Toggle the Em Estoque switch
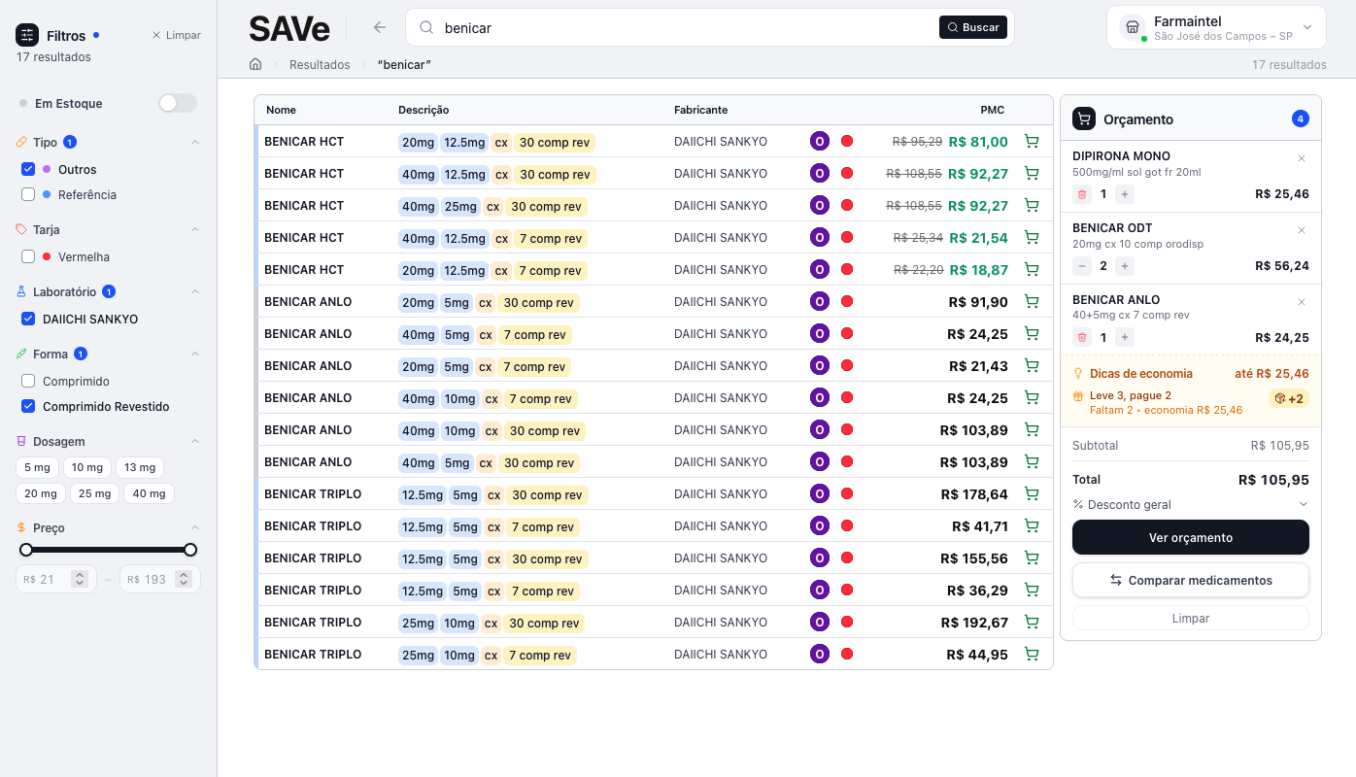This screenshot has width=1356, height=777. 178,103
